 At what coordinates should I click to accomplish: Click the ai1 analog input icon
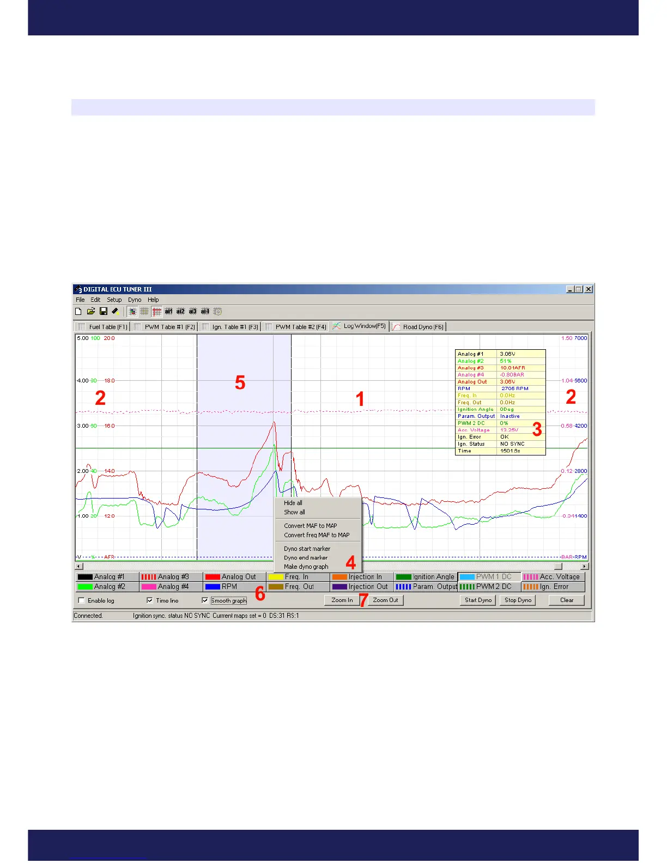tap(168, 312)
